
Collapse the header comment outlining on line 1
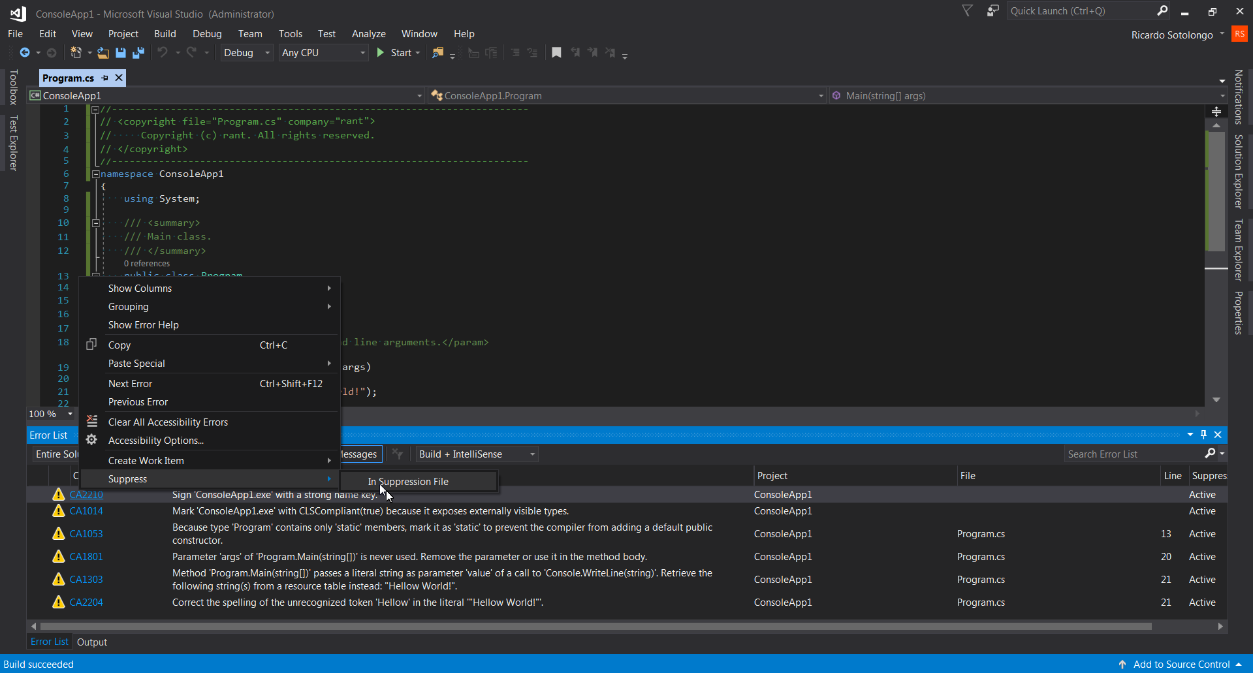coord(96,110)
